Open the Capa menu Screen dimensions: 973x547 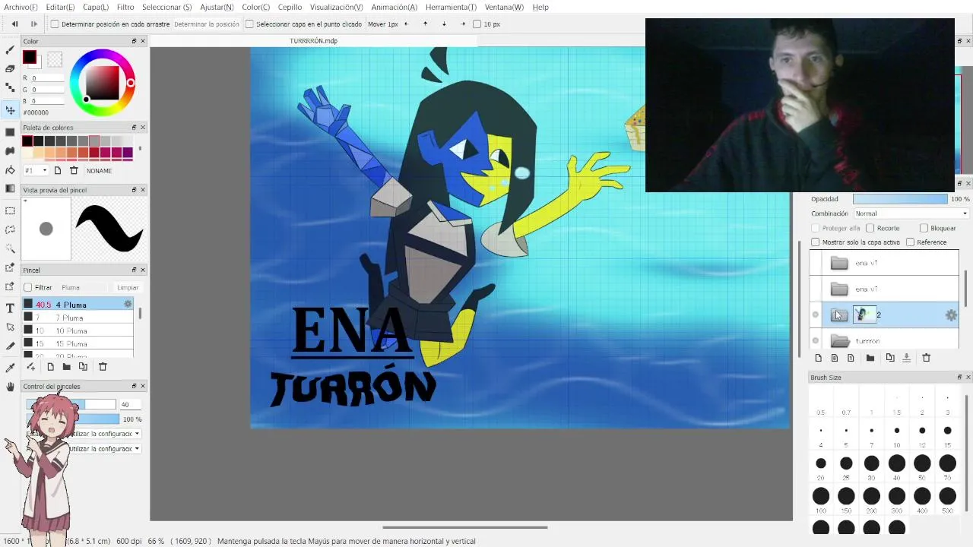(x=95, y=7)
